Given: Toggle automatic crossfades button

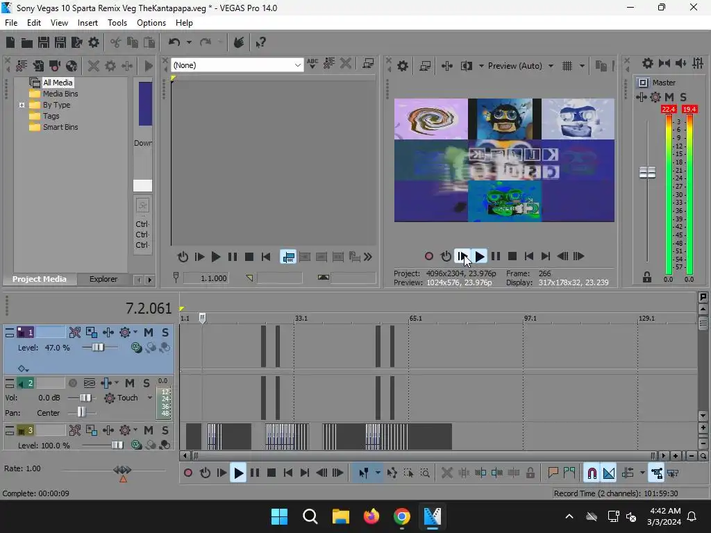Looking at the screenshot, I should [609, 473].
